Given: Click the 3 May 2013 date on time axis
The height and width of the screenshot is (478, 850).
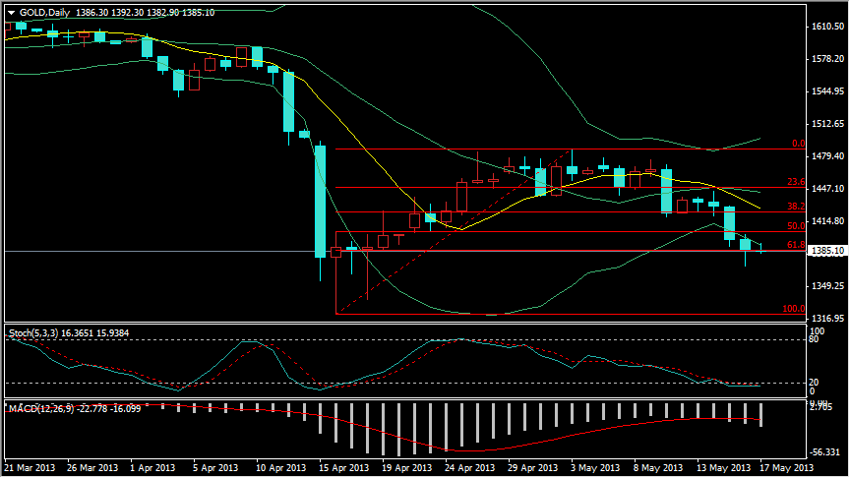Looking at the screenshot, I should [596, 467].
